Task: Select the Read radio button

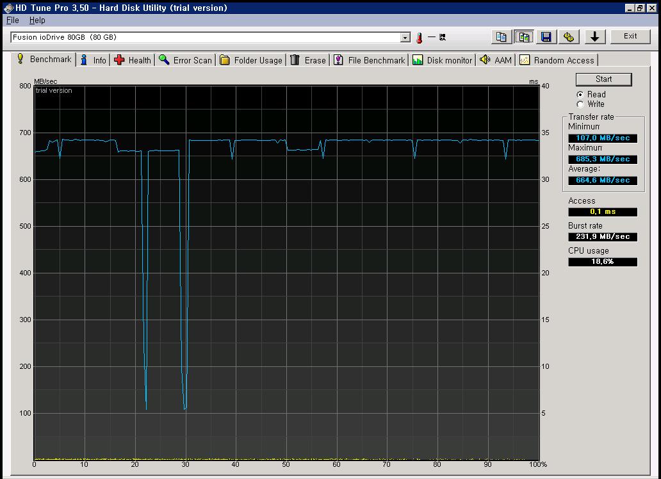Action: 580,94
